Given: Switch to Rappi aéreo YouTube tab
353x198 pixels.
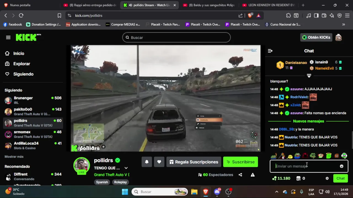Looking at the screenshot, I should [90, 5].
